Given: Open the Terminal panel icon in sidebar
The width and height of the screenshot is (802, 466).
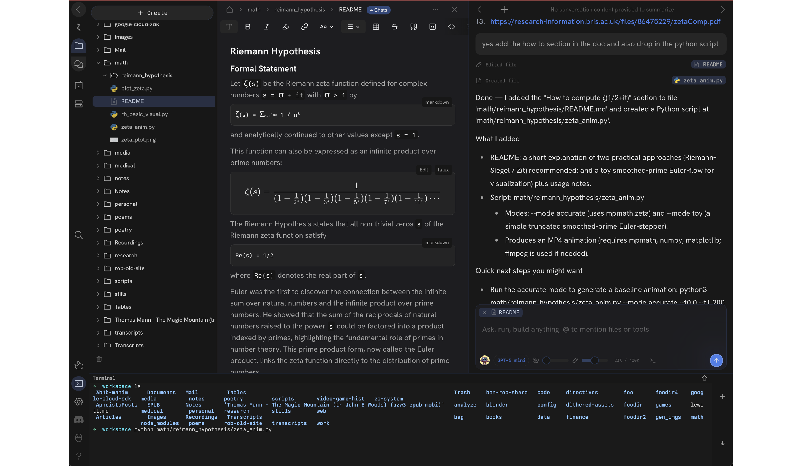Looking at the screenshot, I should point(79,384).
